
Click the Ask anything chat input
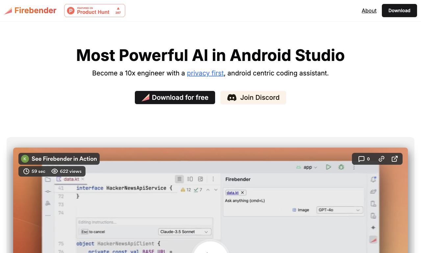(x=293, y=201)
